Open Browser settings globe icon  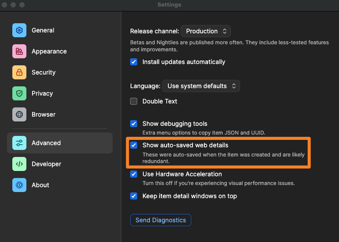point(19,114)
